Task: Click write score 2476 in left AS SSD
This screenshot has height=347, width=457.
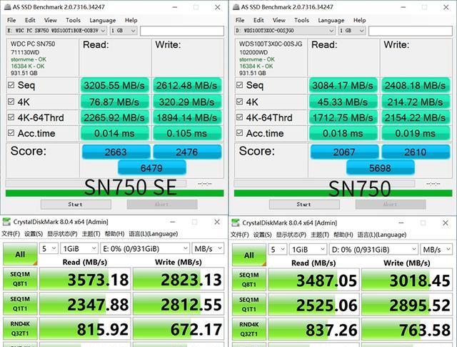Action: click(x=187, y=152)
